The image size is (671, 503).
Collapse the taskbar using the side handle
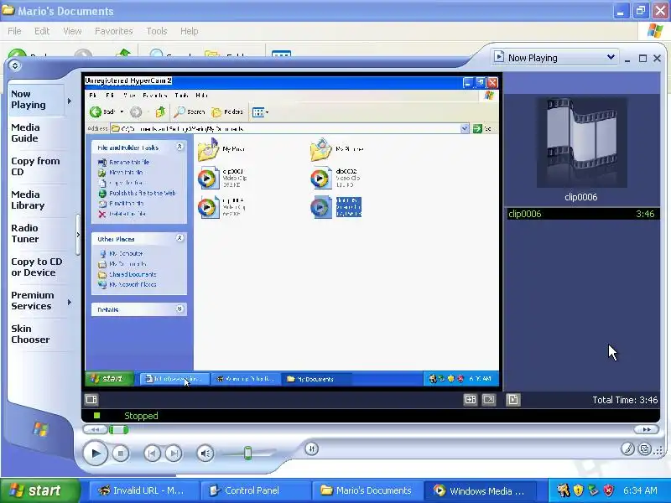coord(78,235)
